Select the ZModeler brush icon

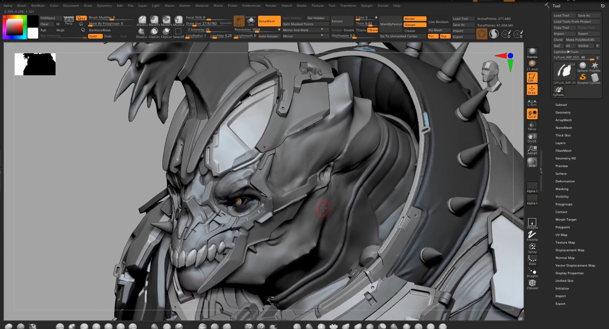pos(532,285)
